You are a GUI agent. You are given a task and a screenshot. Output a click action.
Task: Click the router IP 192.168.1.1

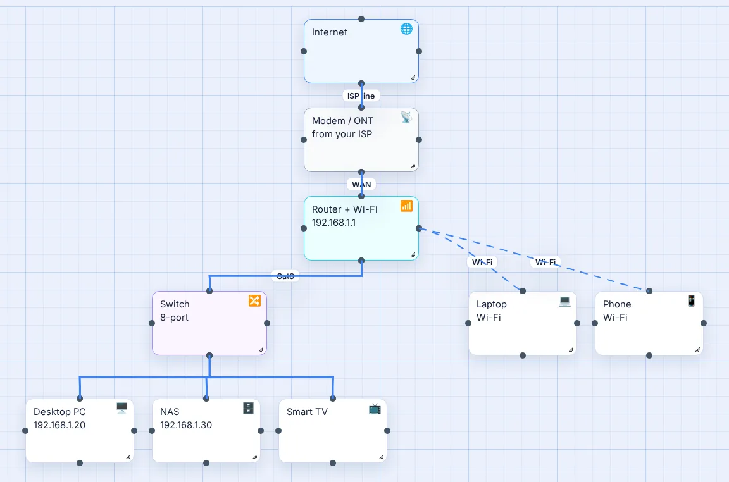(333, 223)
